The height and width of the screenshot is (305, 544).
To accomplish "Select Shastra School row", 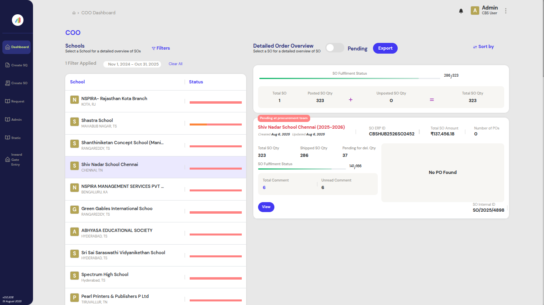I will pyautogui.click(x=155, y=123).
